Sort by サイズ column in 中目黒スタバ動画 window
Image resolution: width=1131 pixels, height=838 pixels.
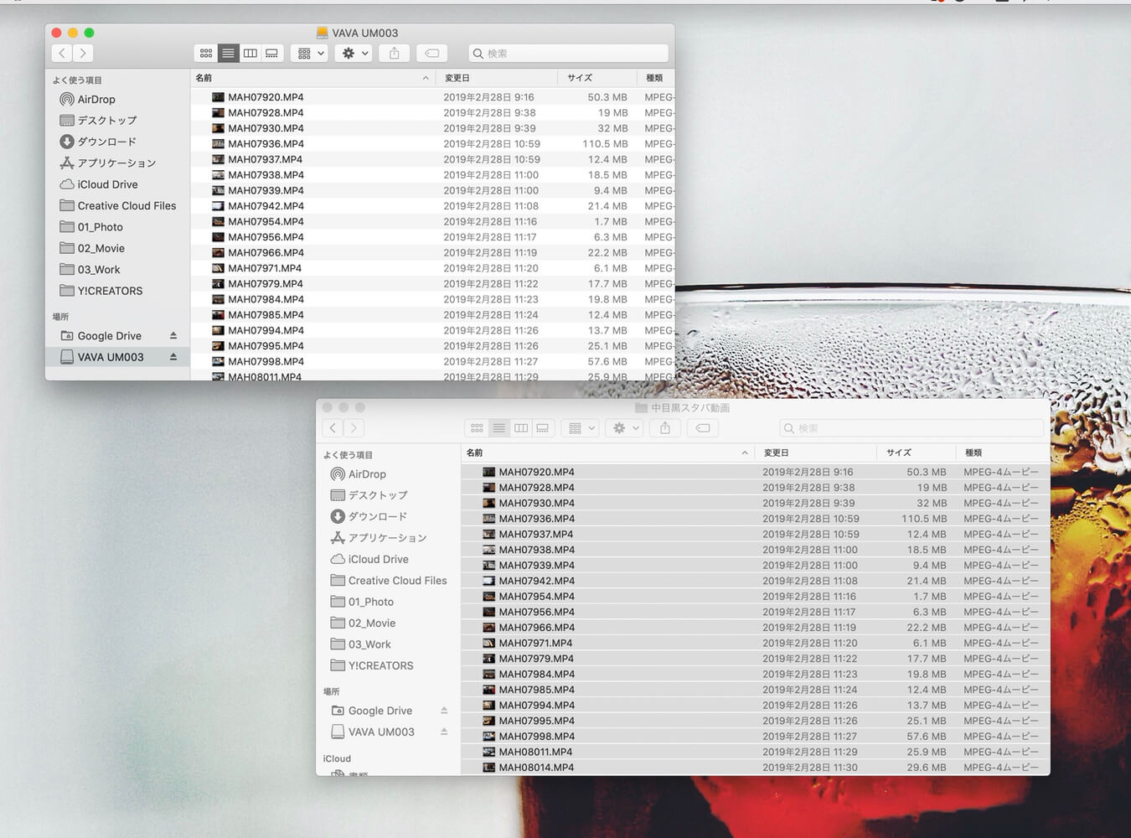(x=916, y=453)
